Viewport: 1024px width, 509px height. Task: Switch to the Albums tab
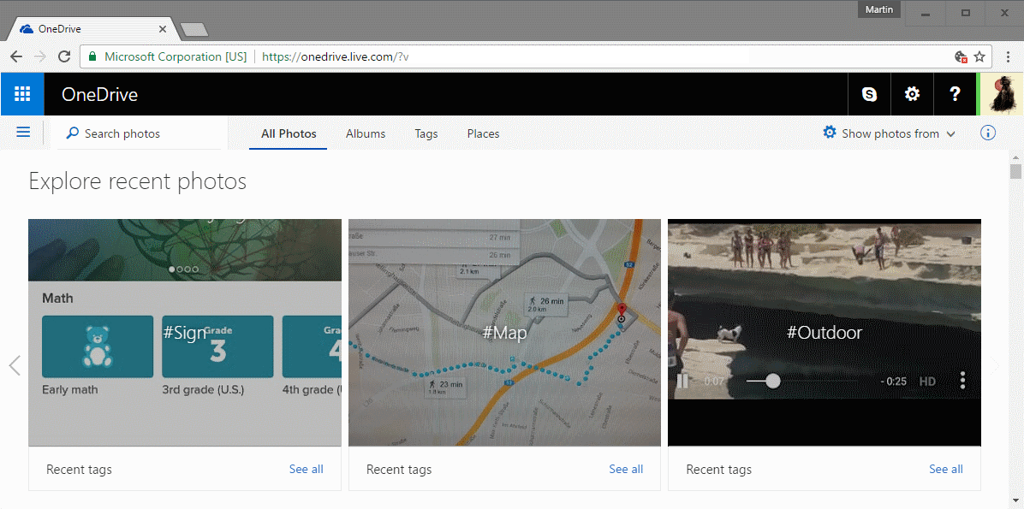[x=366, y=133]
